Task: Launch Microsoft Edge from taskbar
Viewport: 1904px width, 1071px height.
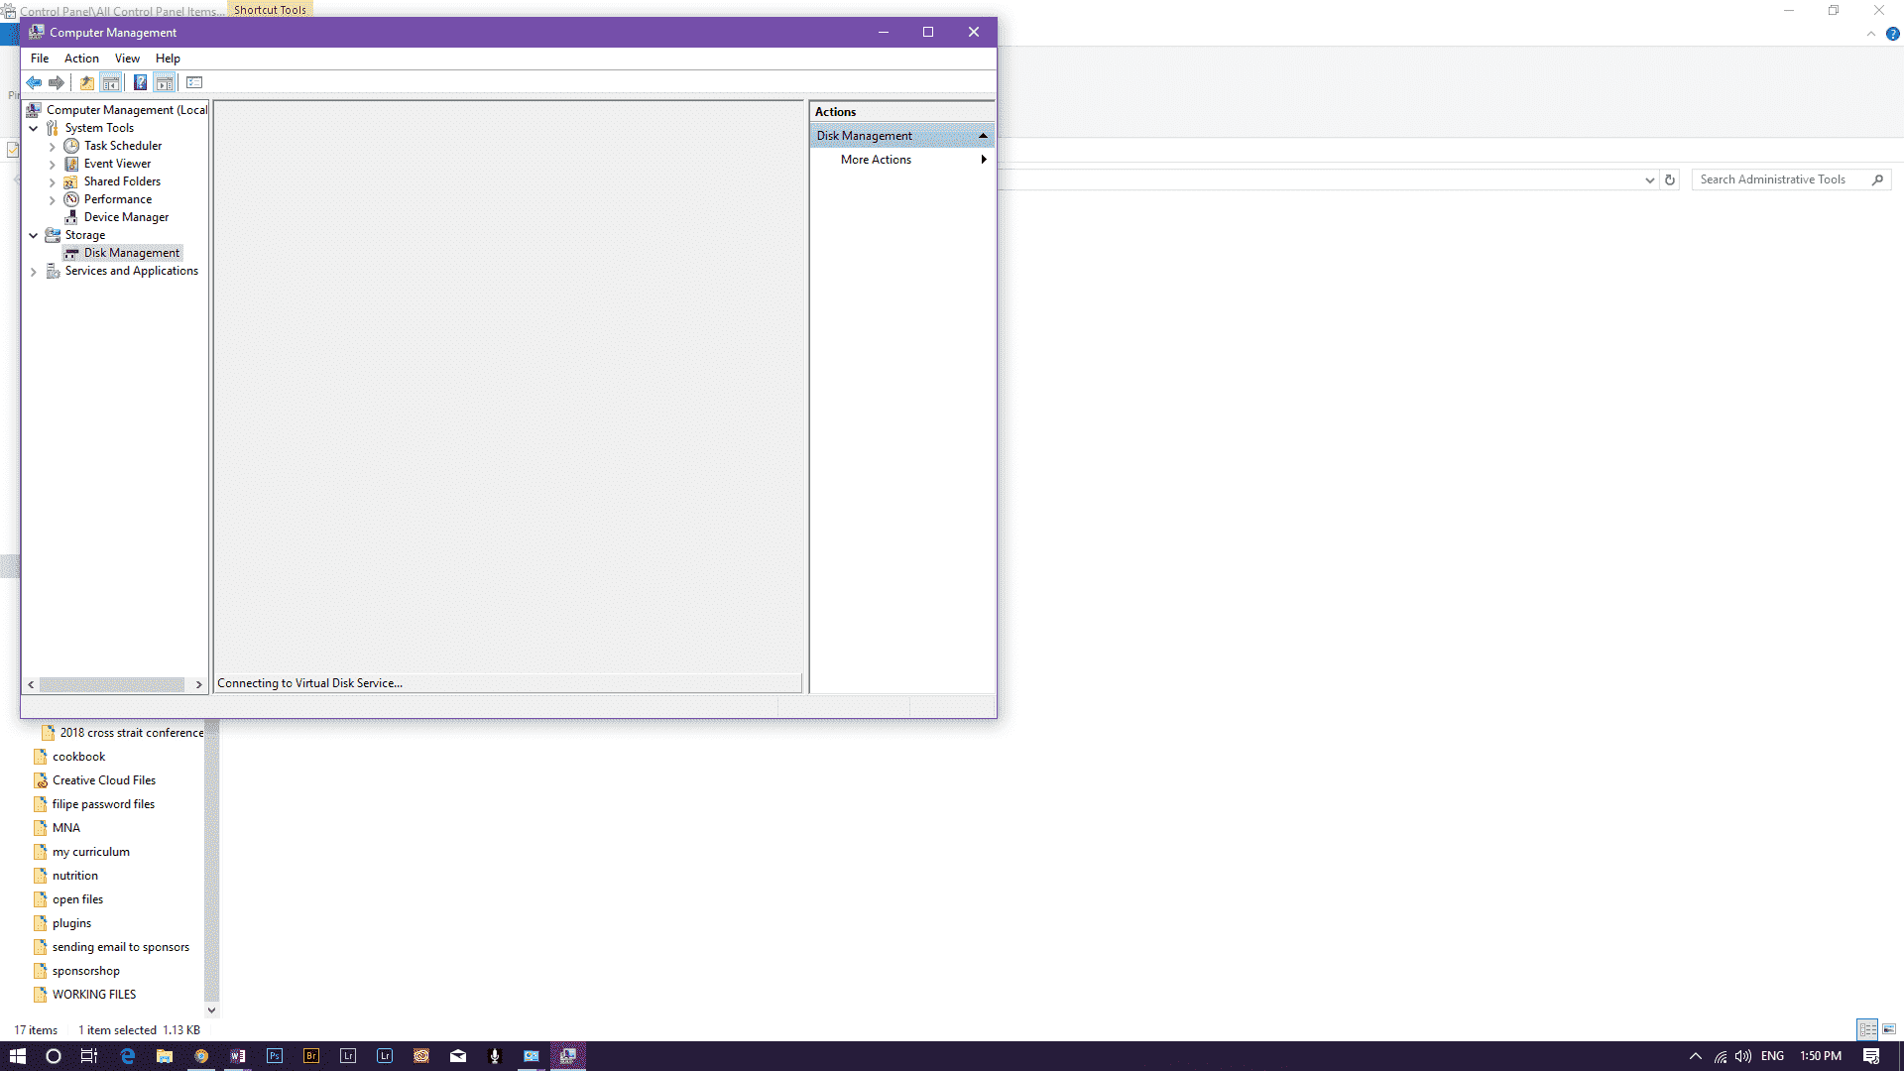Action: pyautogui.click(x=128, y=1056)
